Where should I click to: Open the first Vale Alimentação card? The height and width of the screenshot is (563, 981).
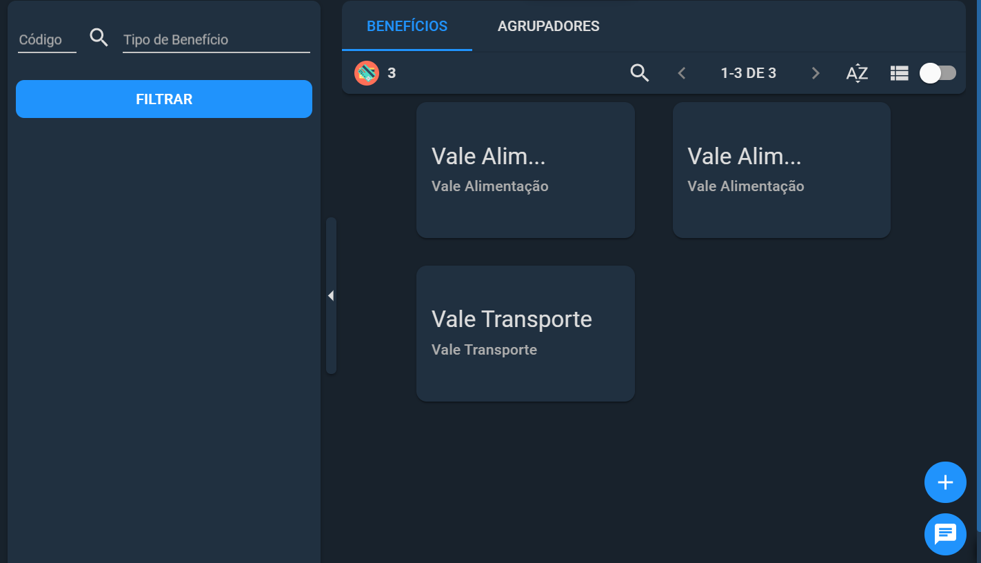coord(525,170)
